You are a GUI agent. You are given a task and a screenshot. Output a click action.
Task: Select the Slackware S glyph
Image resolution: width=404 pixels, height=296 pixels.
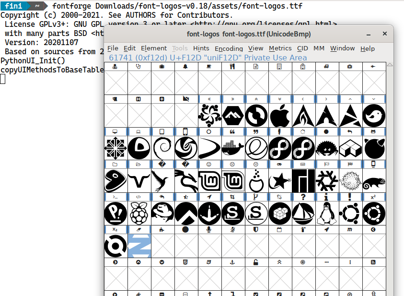(x=233, y=213)
